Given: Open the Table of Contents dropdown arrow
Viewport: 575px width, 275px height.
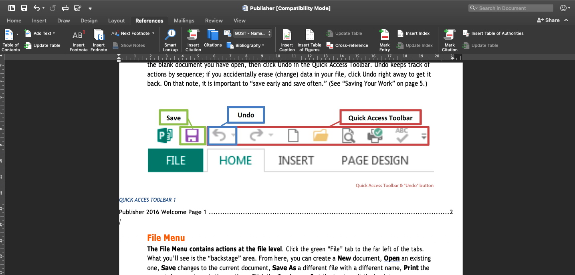Looking at the screenshot, I should 17,34.
